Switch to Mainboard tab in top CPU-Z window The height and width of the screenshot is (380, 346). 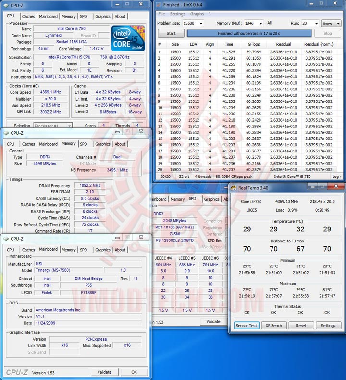click(x=48, y=16)
